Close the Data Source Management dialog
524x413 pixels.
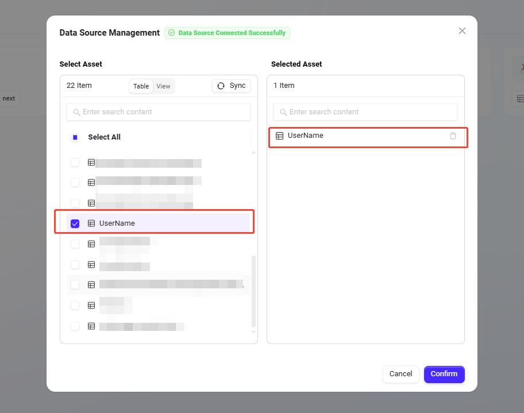462,31
